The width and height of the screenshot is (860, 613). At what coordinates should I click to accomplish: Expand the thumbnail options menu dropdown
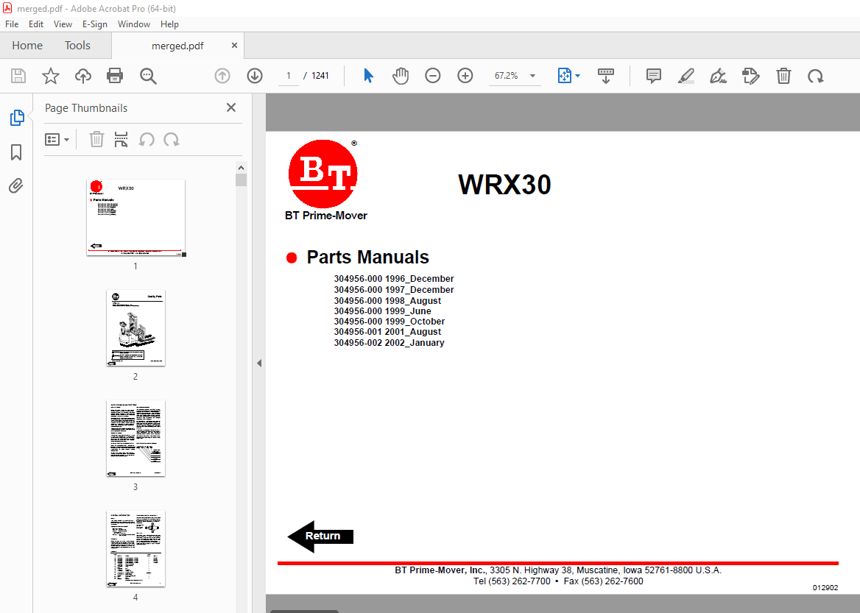57,140
